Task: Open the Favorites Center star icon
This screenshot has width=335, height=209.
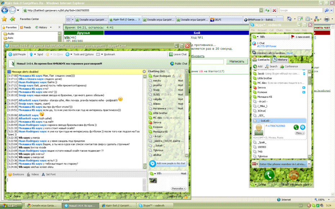Action: tap(4, 19)
